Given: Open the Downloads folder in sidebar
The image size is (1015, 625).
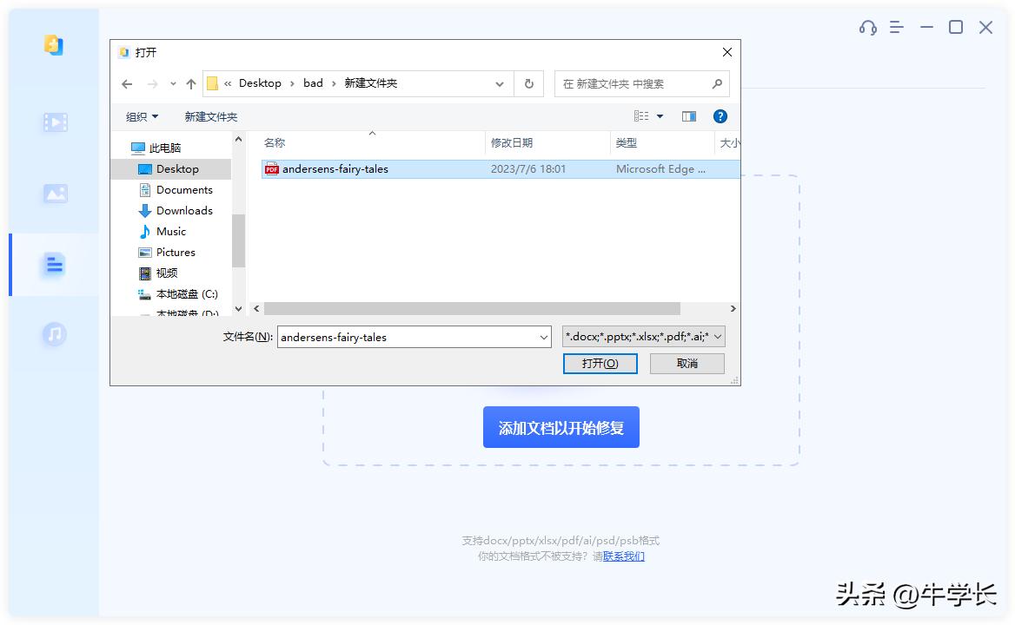Looking at the screenshot, I should pos(185,210).
